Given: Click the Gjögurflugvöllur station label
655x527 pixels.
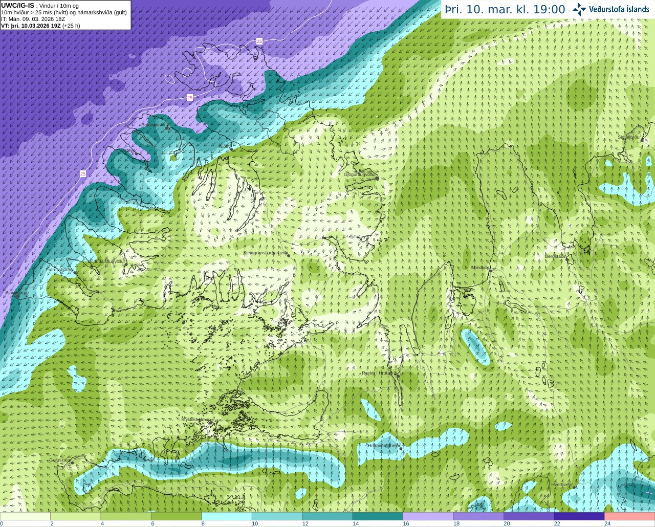Looking at the screenshot, I should coord(360,174).
